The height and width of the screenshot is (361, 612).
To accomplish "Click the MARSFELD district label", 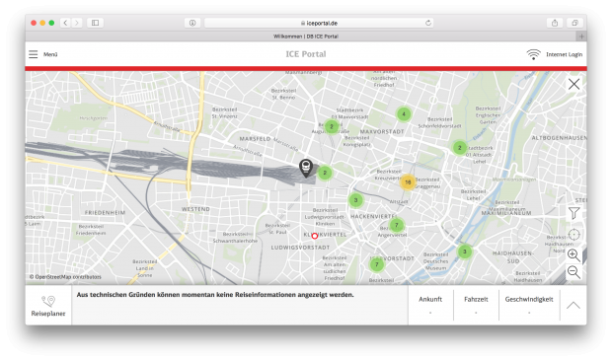I will pos(255,139).
